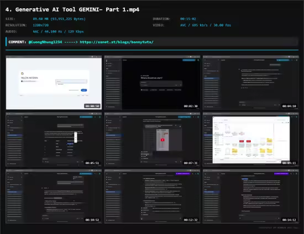Select the video value 'AVC / 695 kb/s'
Image resolution: width=304 pixels, height=234 pixels.
[x=193, y=25]
